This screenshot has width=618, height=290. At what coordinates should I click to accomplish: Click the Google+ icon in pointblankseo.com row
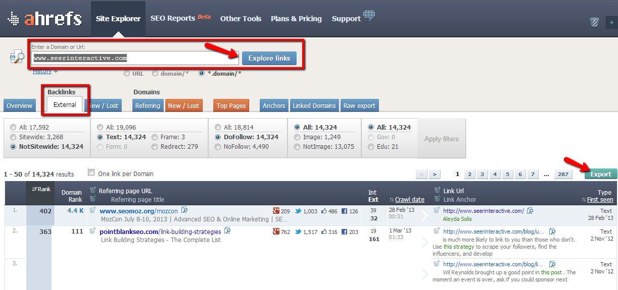pyautogui.click(x=276, y=231)
